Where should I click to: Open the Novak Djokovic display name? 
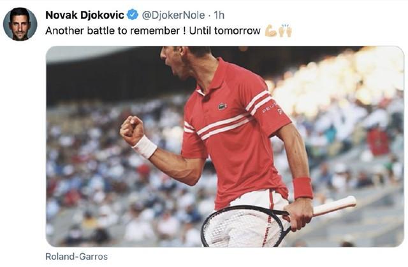tap(85, 15)
